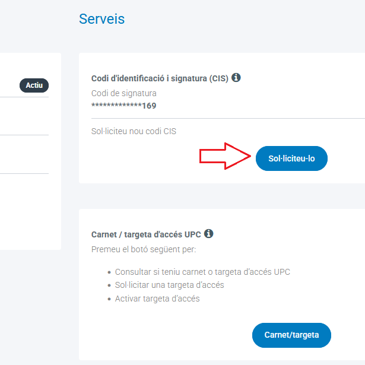
Task: Click the Serveis page heading
Action: [101, 19]
